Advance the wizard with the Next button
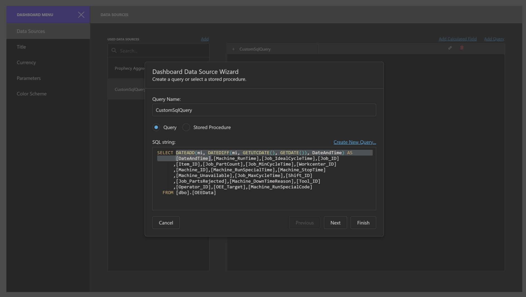This screenshot has width=526, height=297. point(335,223)
